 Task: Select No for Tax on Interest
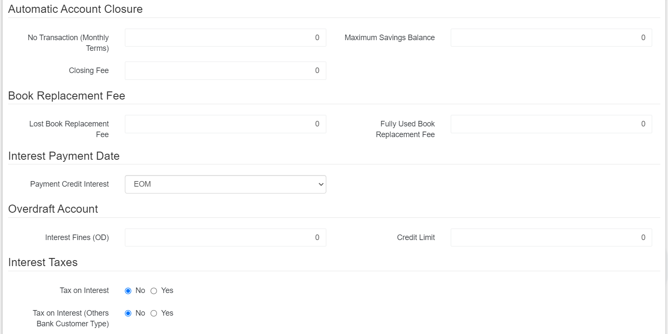pyautogui.click(x=128, y=291)
